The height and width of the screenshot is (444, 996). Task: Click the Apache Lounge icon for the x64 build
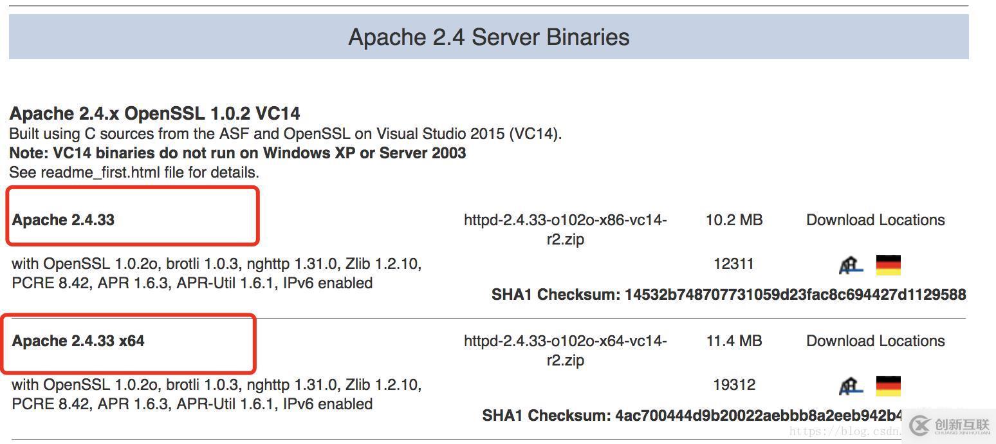(x=851, y=385)
